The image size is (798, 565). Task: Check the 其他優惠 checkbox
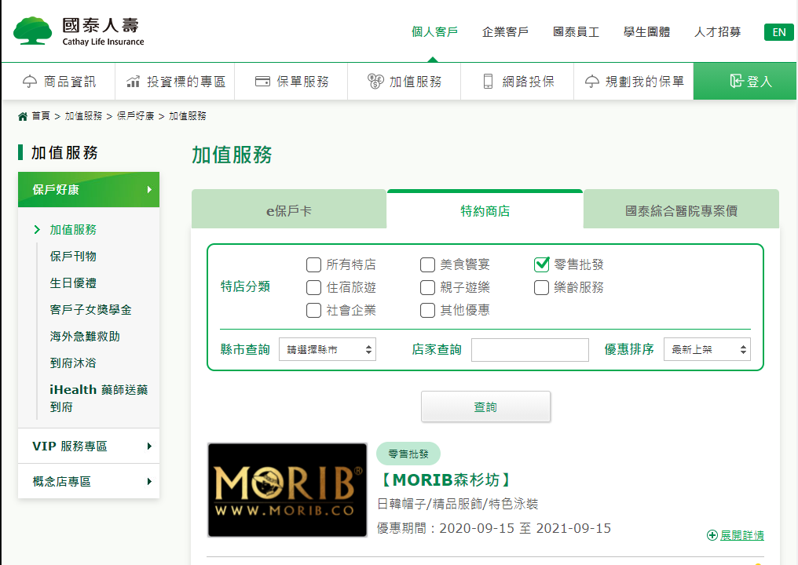427,310
